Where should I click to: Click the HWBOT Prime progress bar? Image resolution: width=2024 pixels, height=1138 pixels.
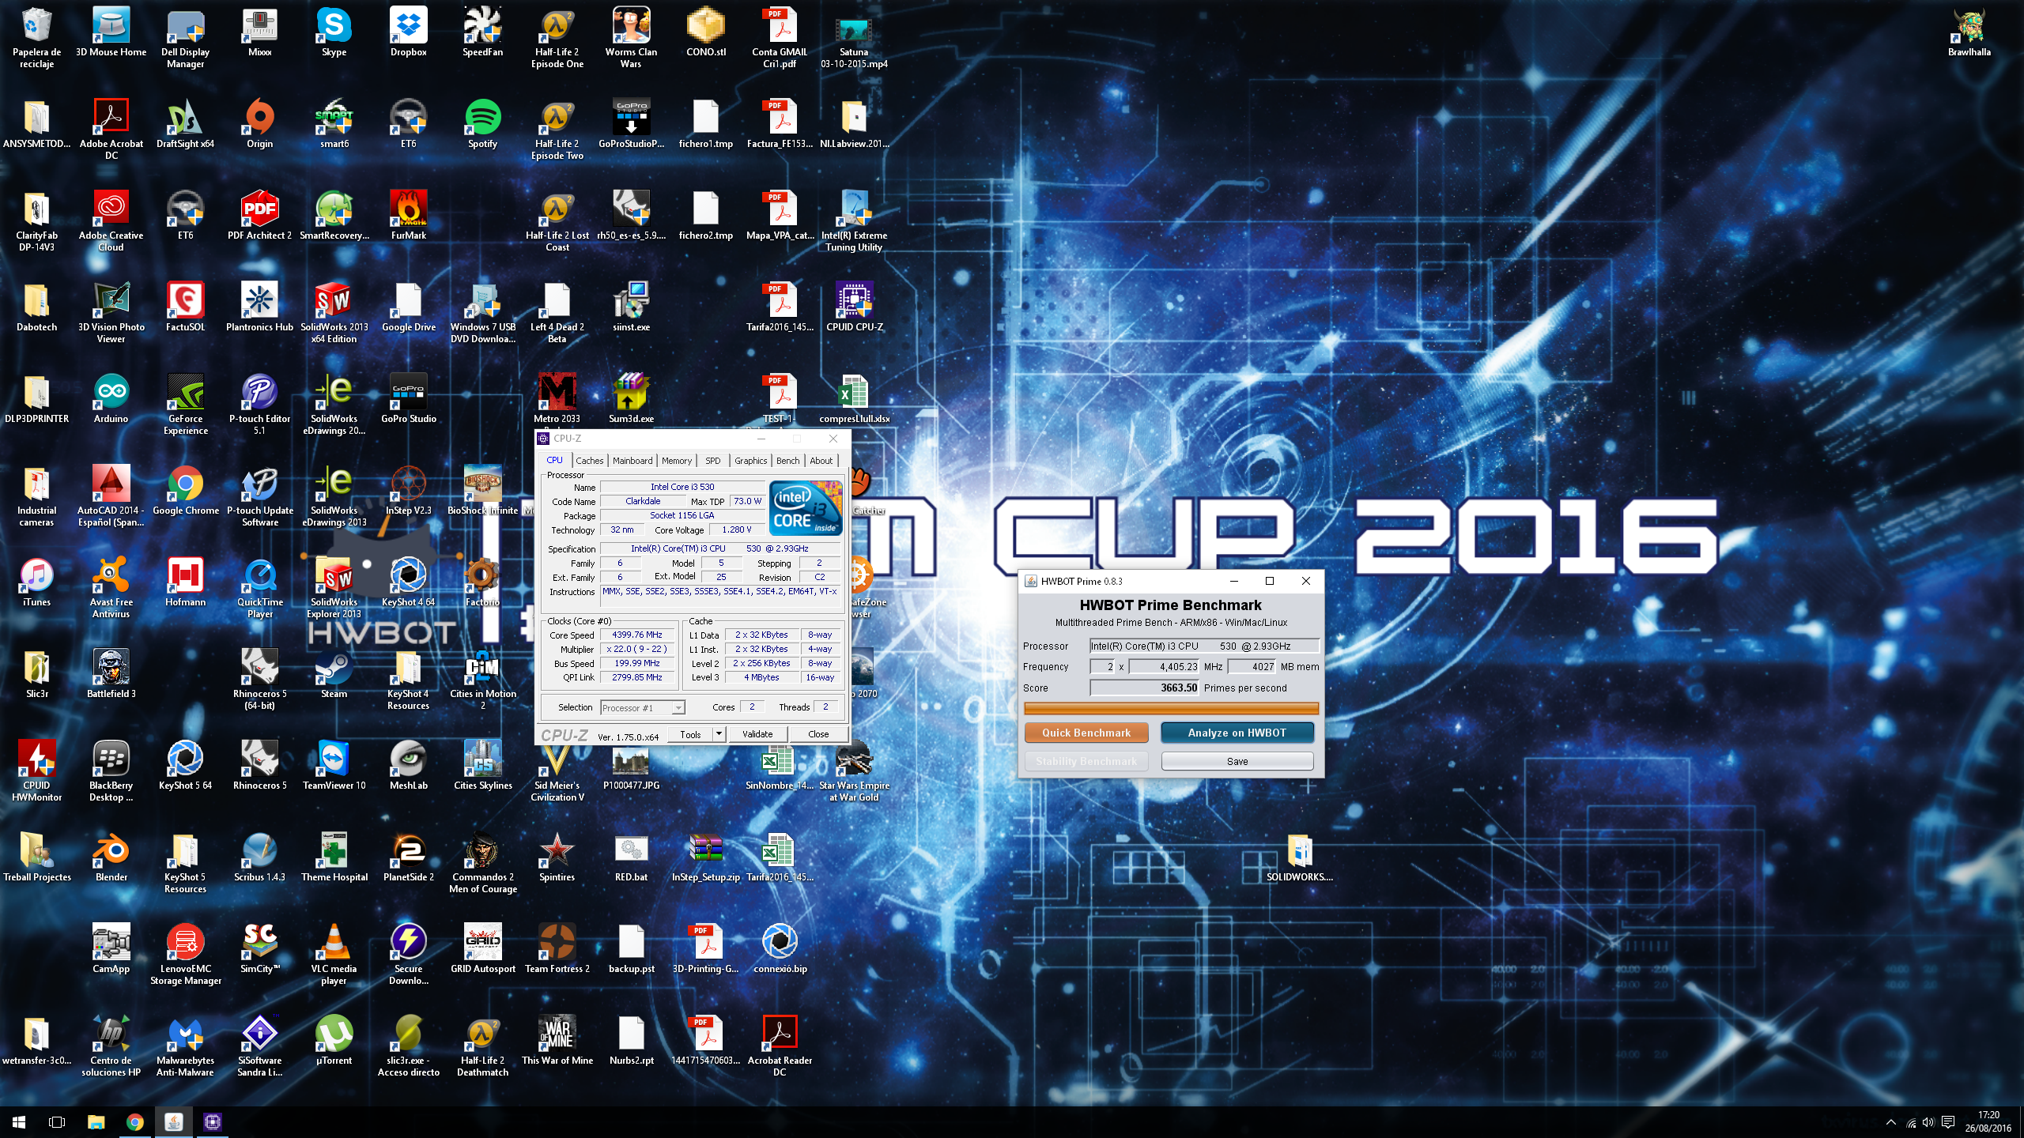click(1171, 709)
